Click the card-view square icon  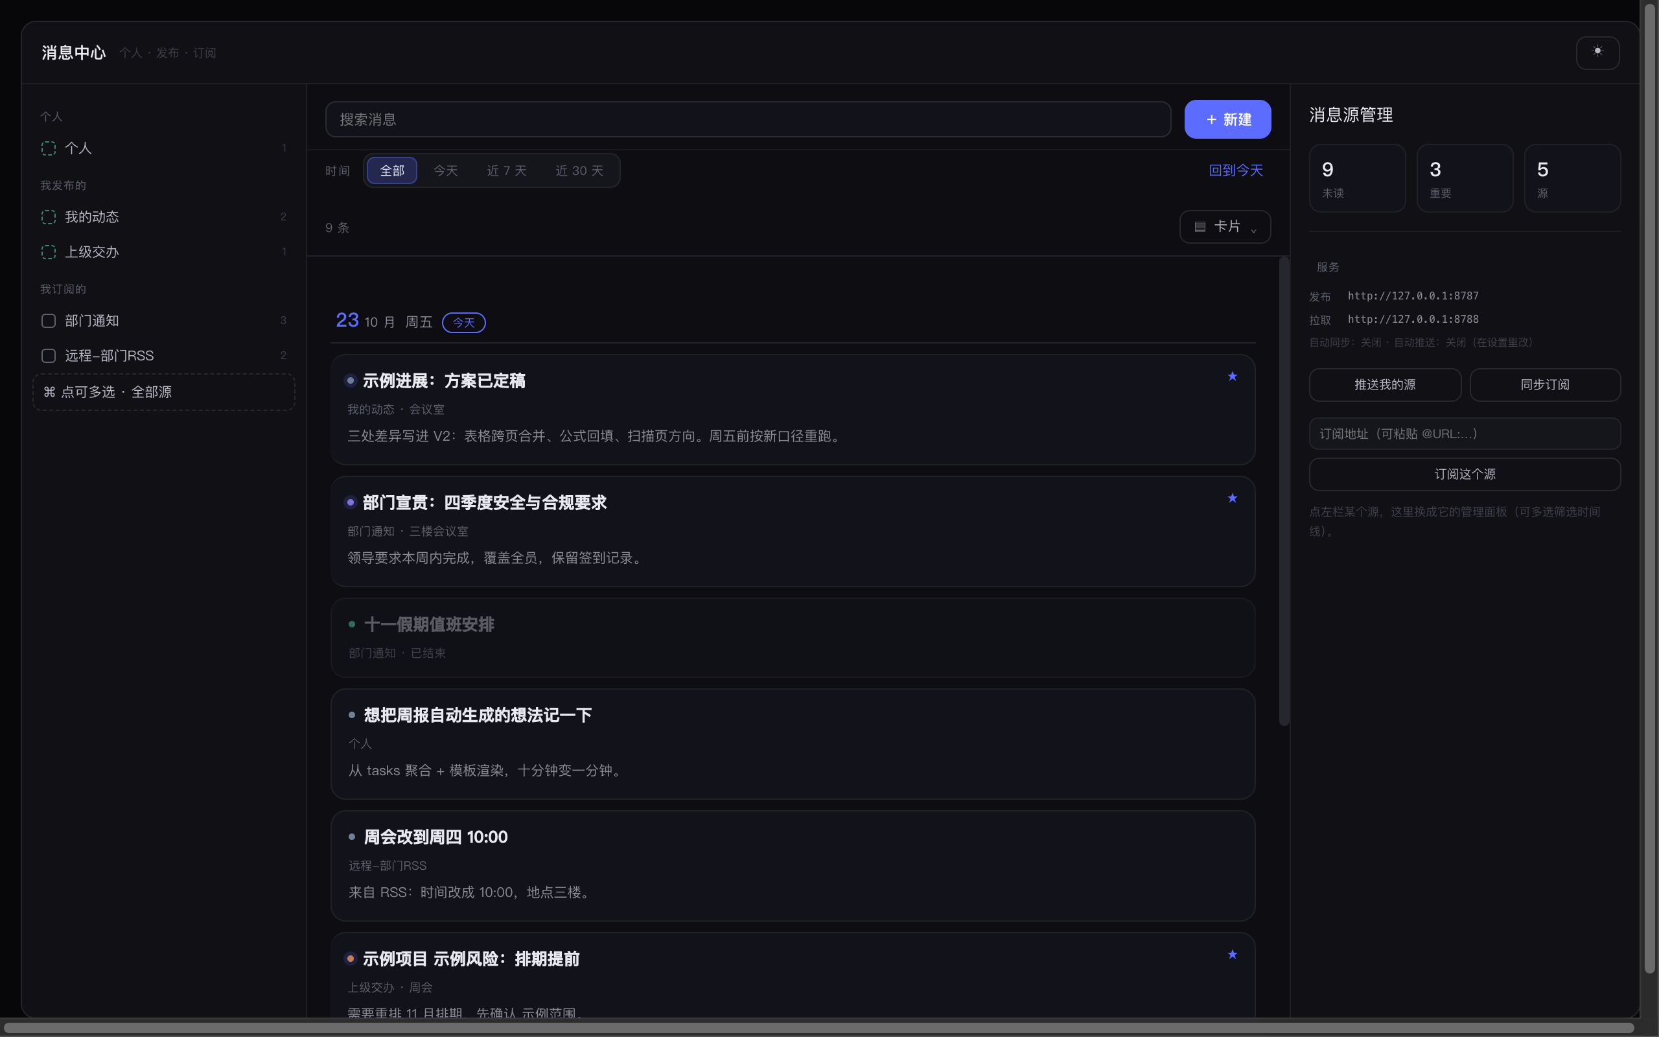point(1200,227)
